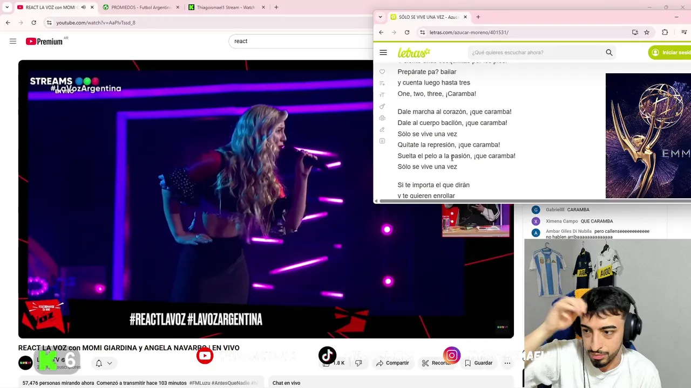Click the YouTube search box containing 'react'
The height and width of the screenshot is (388, 691).
301,41
